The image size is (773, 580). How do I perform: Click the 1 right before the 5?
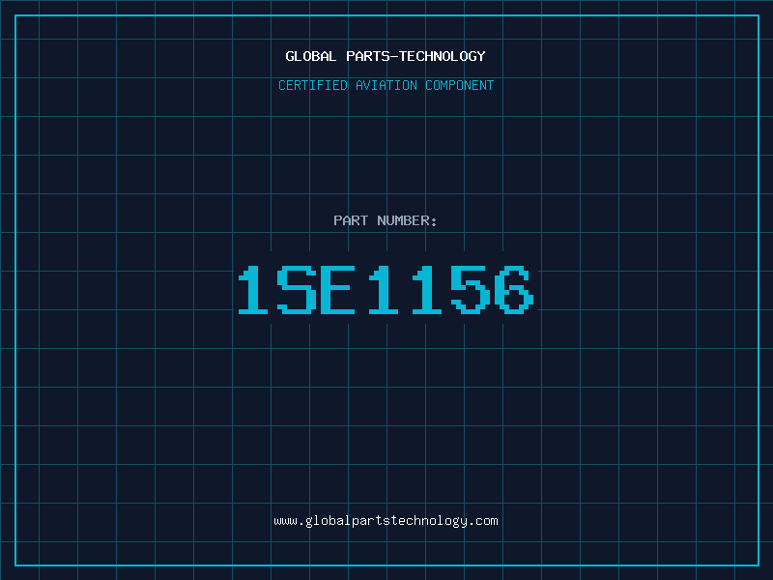[x=427, y=290]
